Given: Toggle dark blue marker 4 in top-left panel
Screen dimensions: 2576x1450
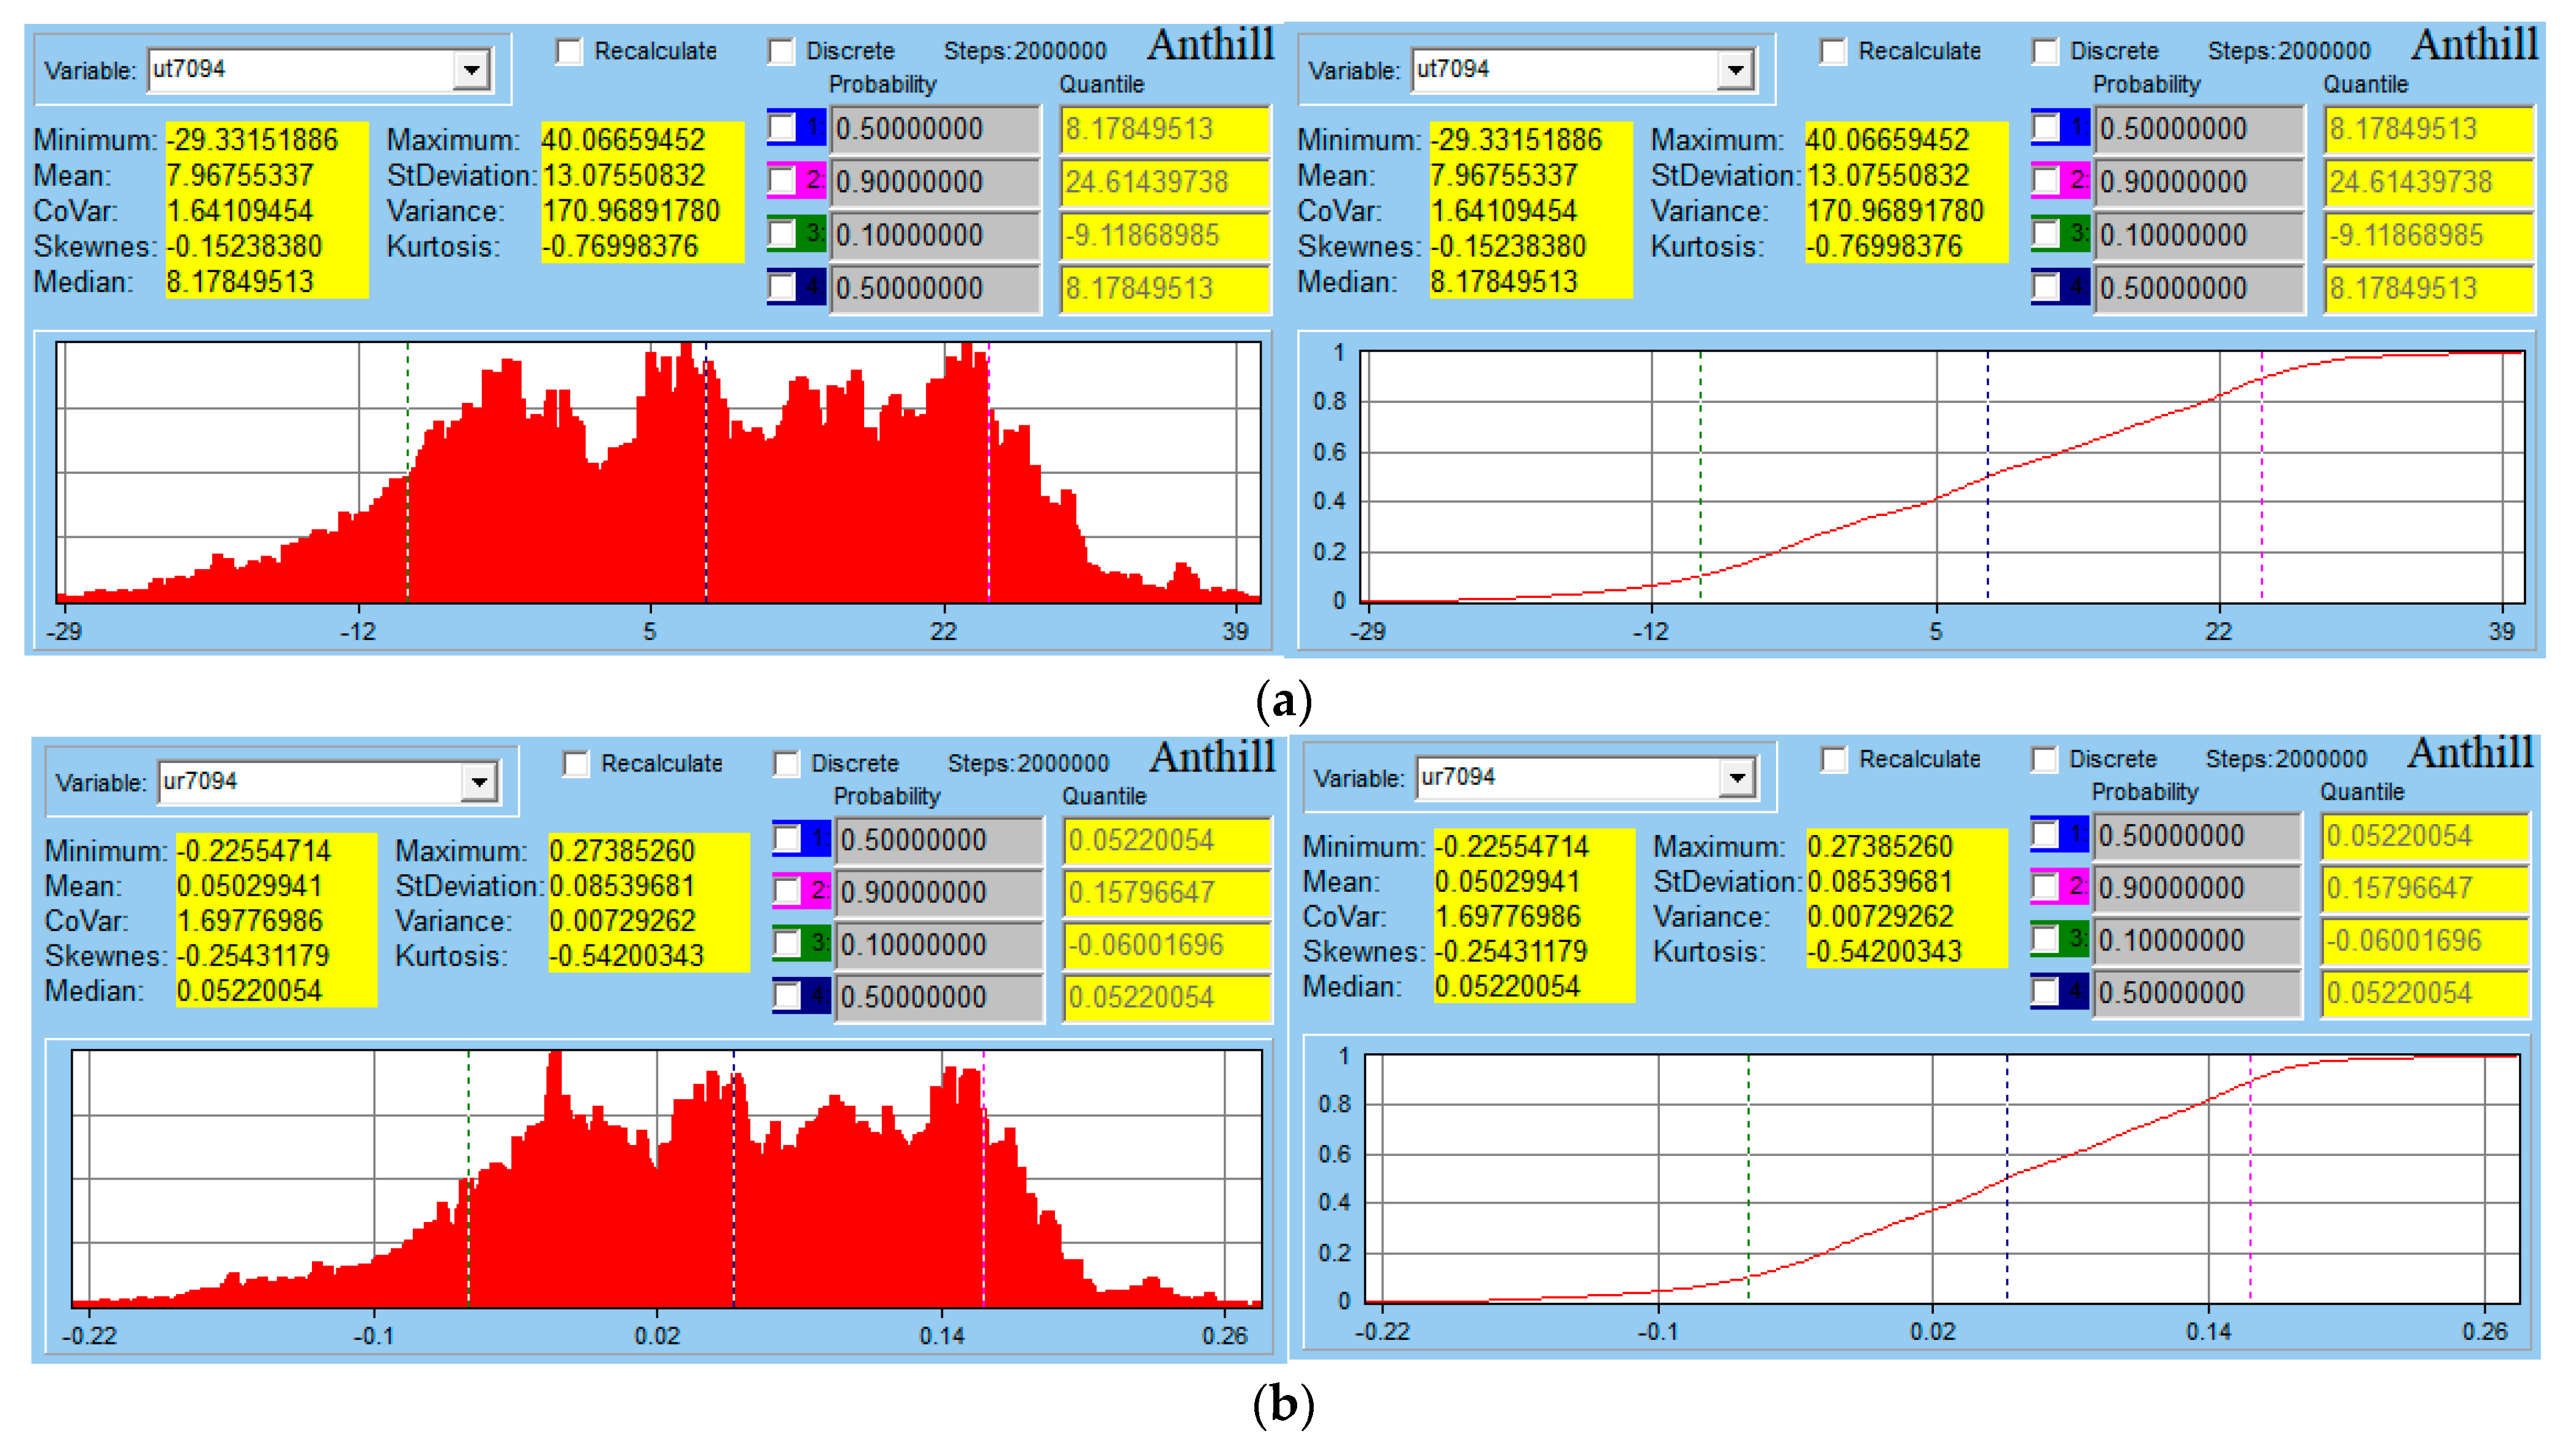Looking at the screenshot, I should 782,288.
